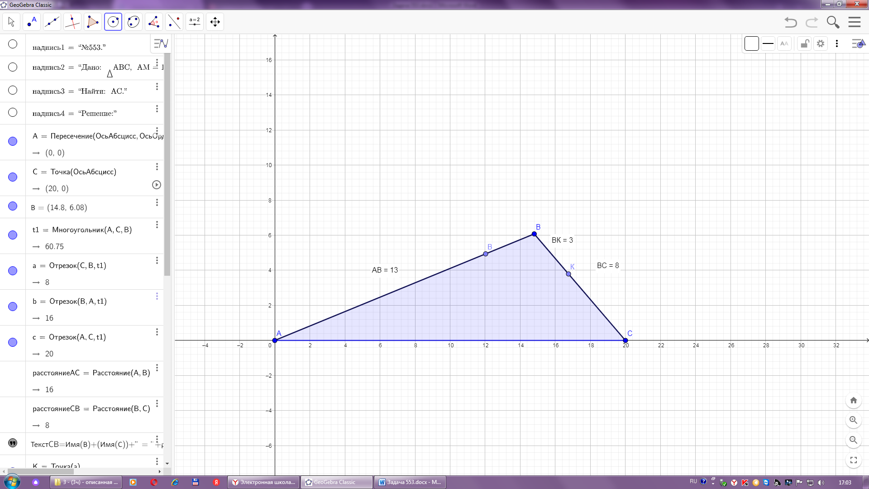Click the AB = 13 label
Image resolution: width=869 pixels, height=489 pixels.
(x=385, y=270)
